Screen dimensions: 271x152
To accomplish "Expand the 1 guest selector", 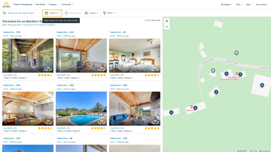I will coord(91,13).
